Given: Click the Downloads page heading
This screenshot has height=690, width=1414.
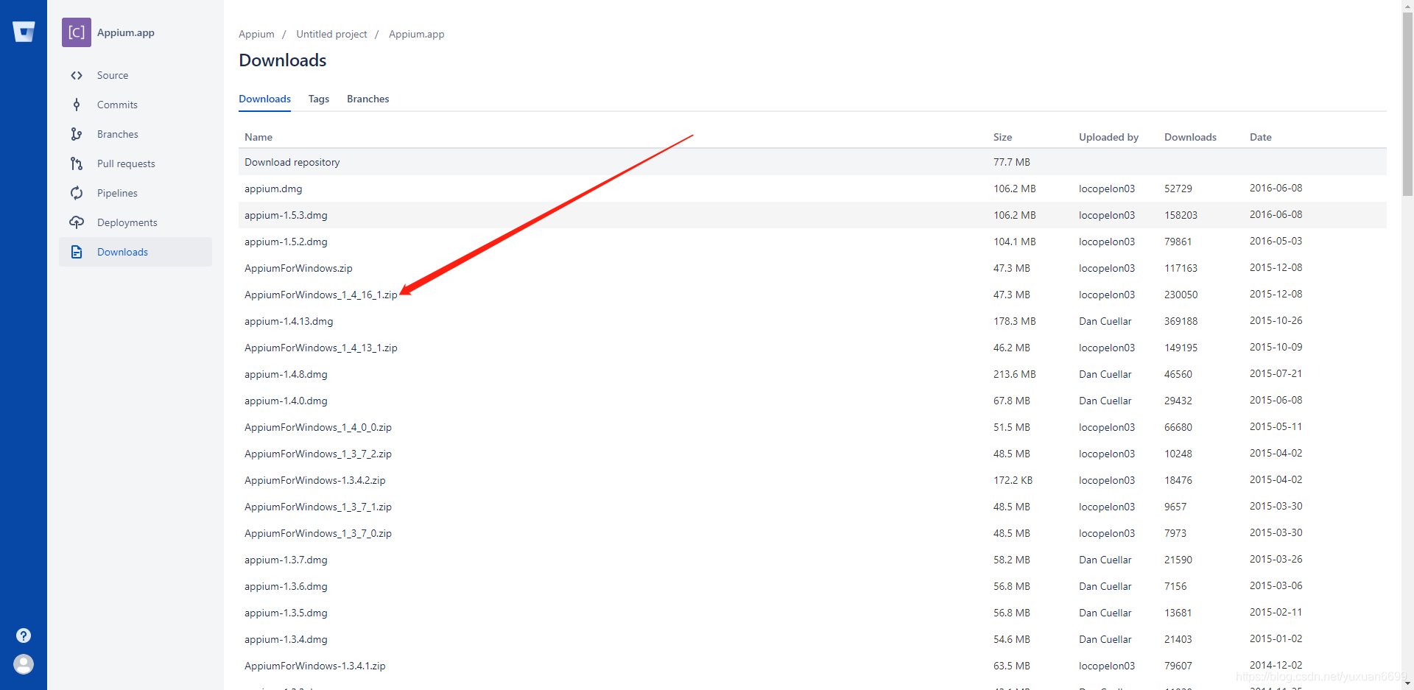Looking at the screenshot, I should pos(283,60).
